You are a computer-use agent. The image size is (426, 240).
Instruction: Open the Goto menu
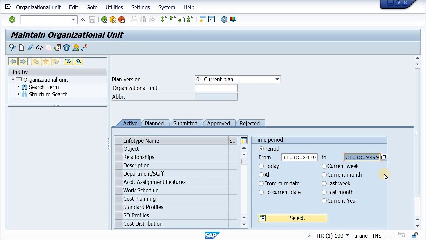(x=92, y=7)
